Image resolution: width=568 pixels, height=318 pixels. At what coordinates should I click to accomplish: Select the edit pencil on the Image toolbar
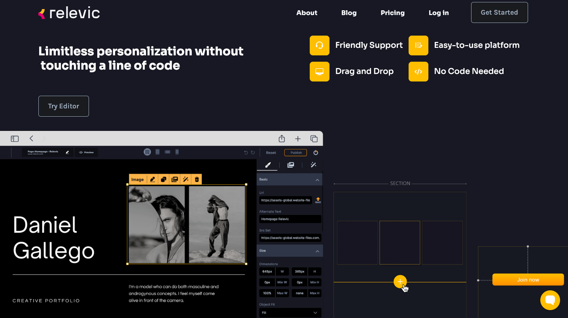point(153,179)
